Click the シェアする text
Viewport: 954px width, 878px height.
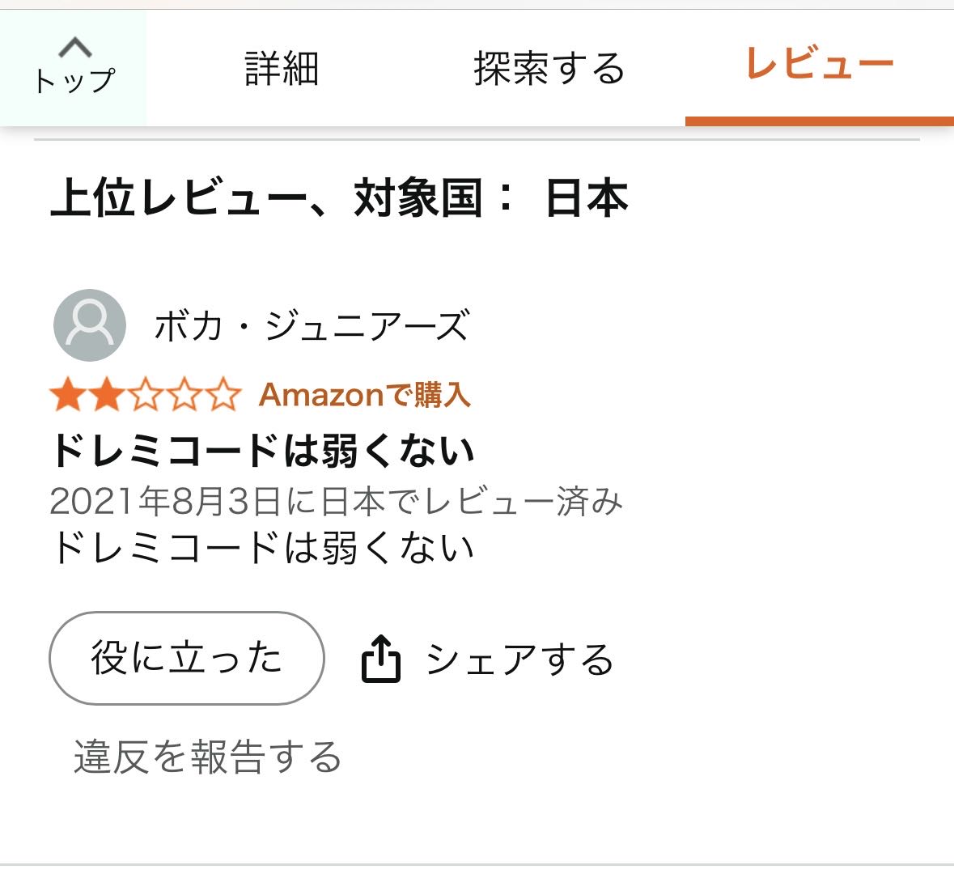click(x=519, y=660)
